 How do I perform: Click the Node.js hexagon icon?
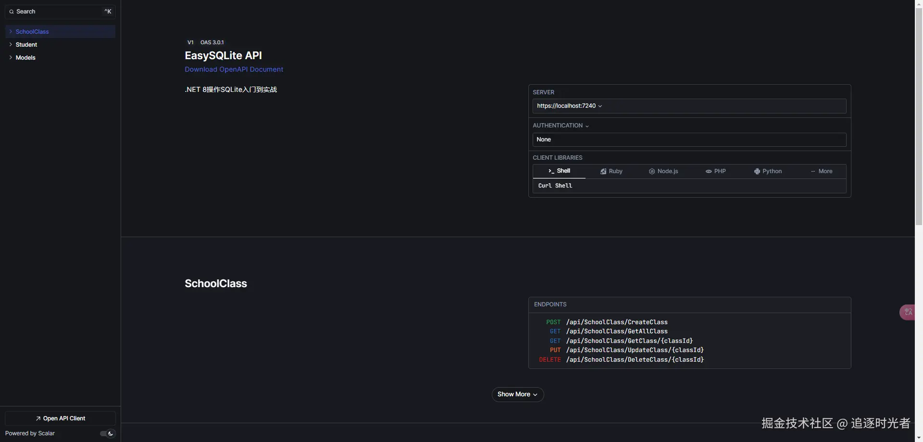click(x=652, y=172)
